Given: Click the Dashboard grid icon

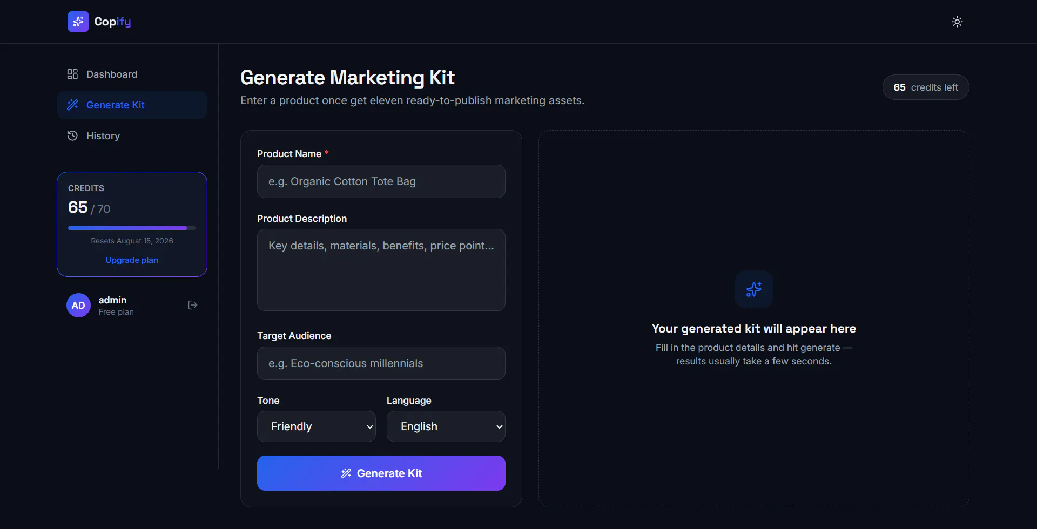Looking at the screenshot, I should tap(72, 74).
